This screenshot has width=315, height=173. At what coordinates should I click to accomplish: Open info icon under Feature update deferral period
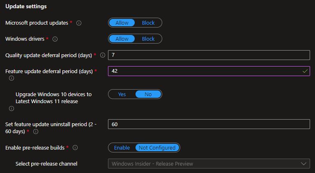11,78
